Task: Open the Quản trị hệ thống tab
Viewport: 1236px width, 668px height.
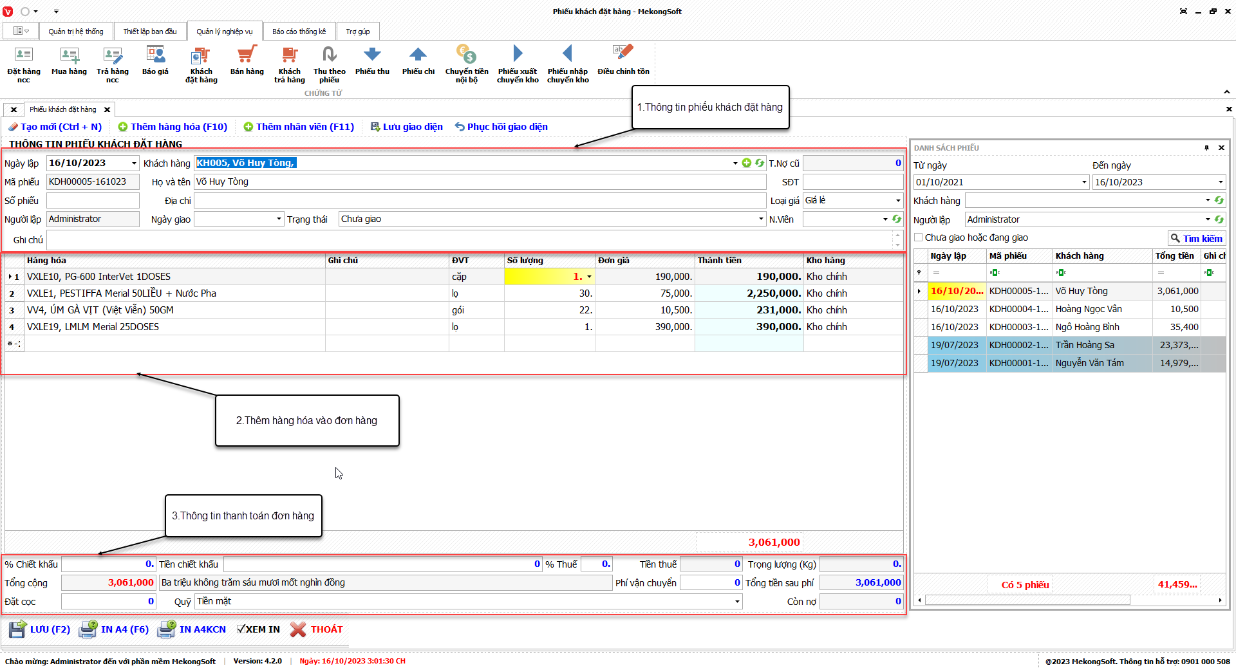Action: click(x=75, y=32)
